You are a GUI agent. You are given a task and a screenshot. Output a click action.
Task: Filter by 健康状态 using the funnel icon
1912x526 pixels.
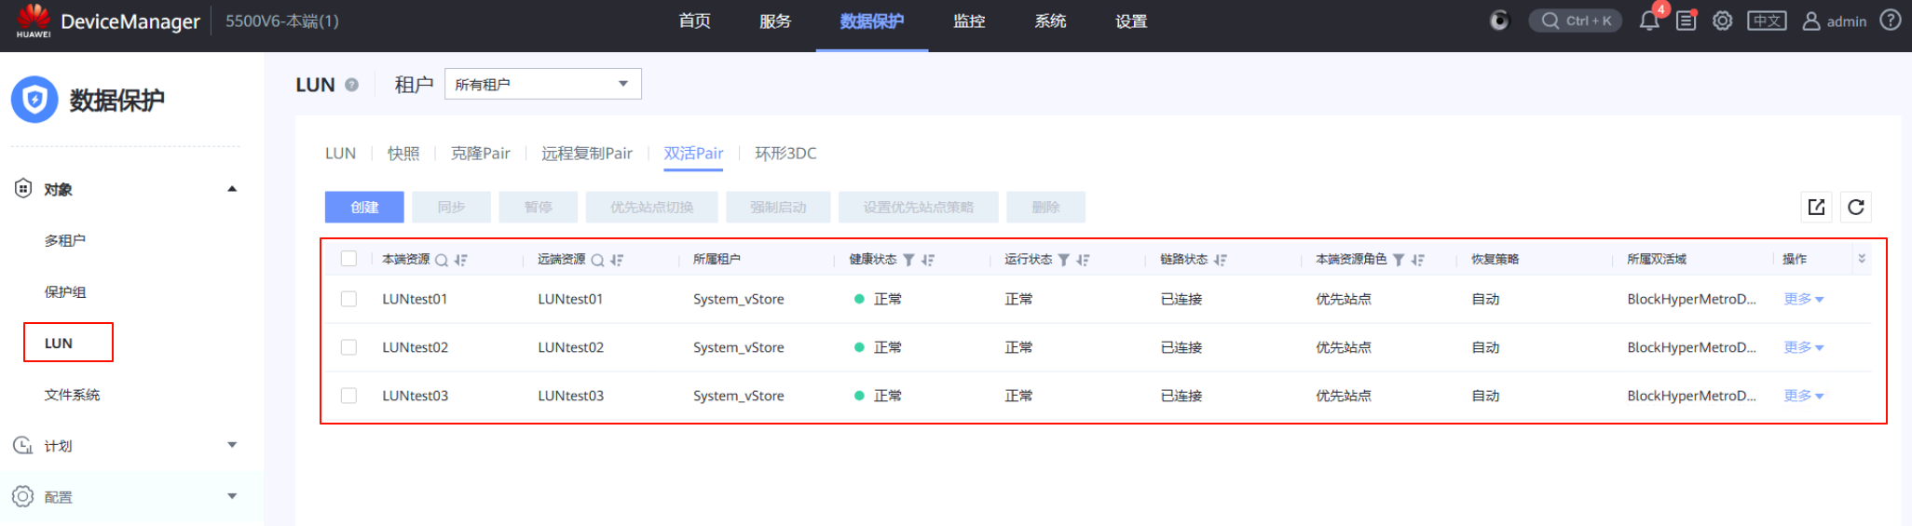pos(908,261)
